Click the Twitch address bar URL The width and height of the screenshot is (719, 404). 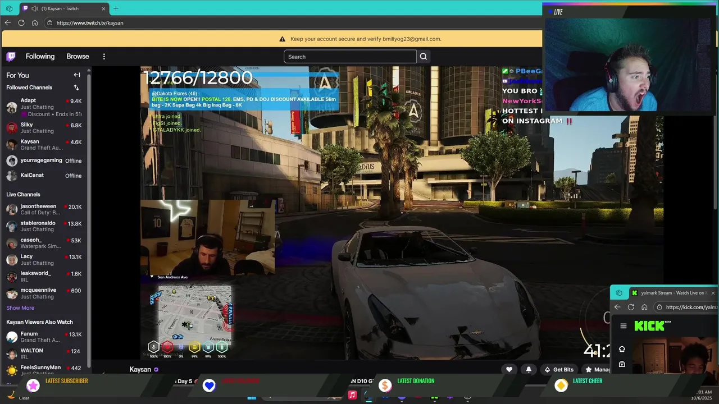coord(90,23)
